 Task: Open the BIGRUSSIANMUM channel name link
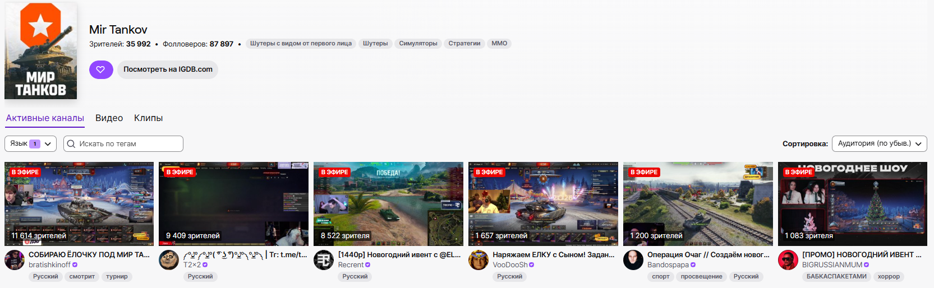click(x=832, y=264)
